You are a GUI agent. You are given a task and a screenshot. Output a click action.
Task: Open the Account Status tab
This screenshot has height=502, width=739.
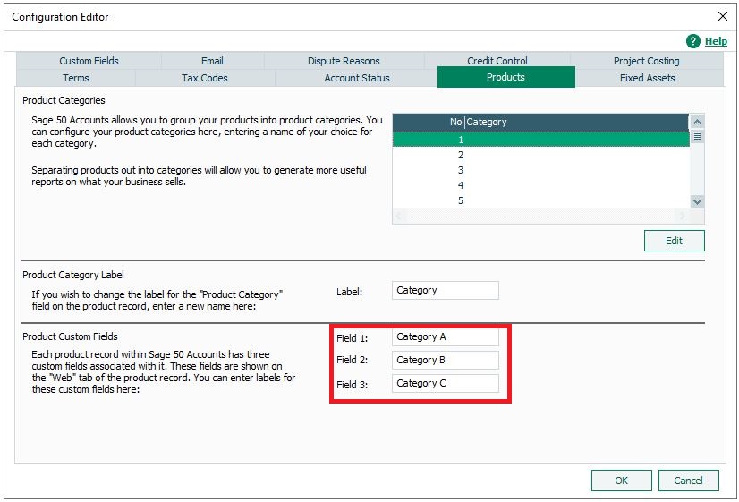[357, 78]
